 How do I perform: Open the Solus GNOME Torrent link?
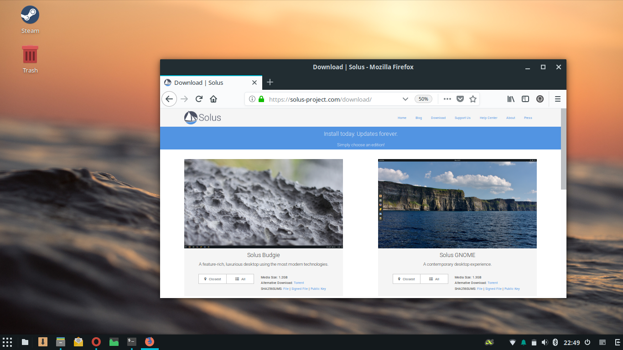493,283
